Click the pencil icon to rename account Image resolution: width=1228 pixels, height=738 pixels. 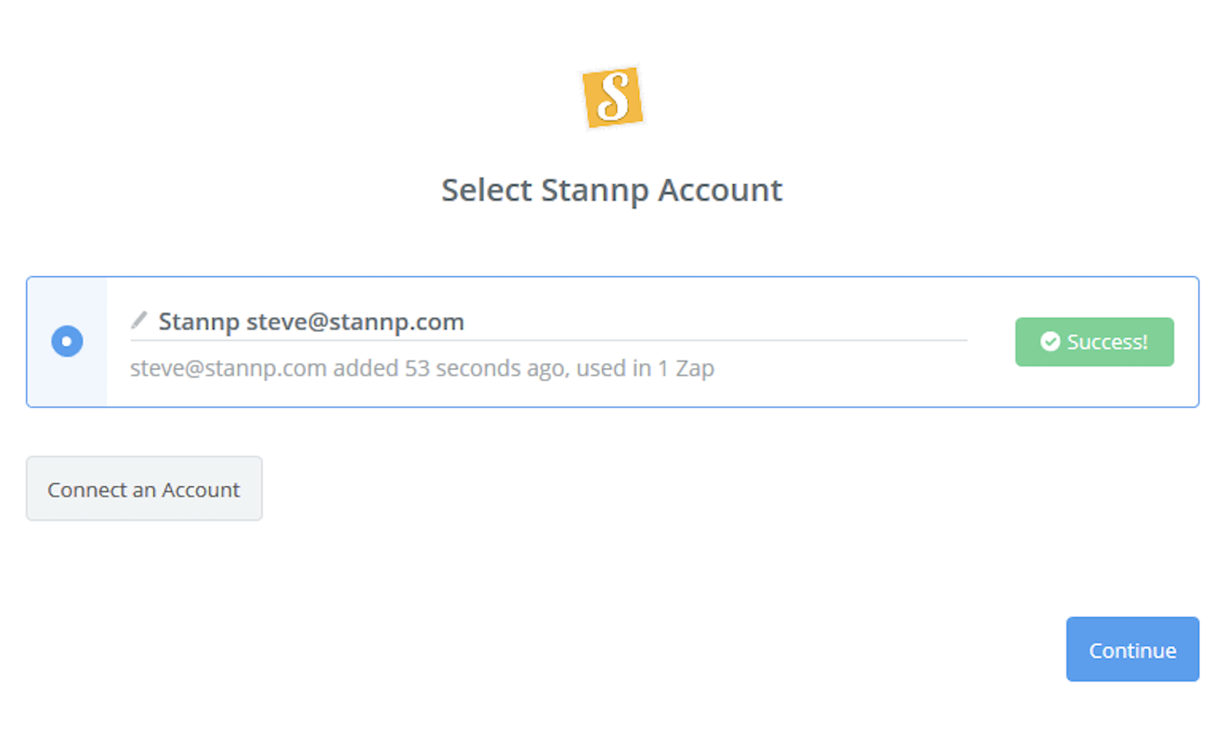click(139, 321)
